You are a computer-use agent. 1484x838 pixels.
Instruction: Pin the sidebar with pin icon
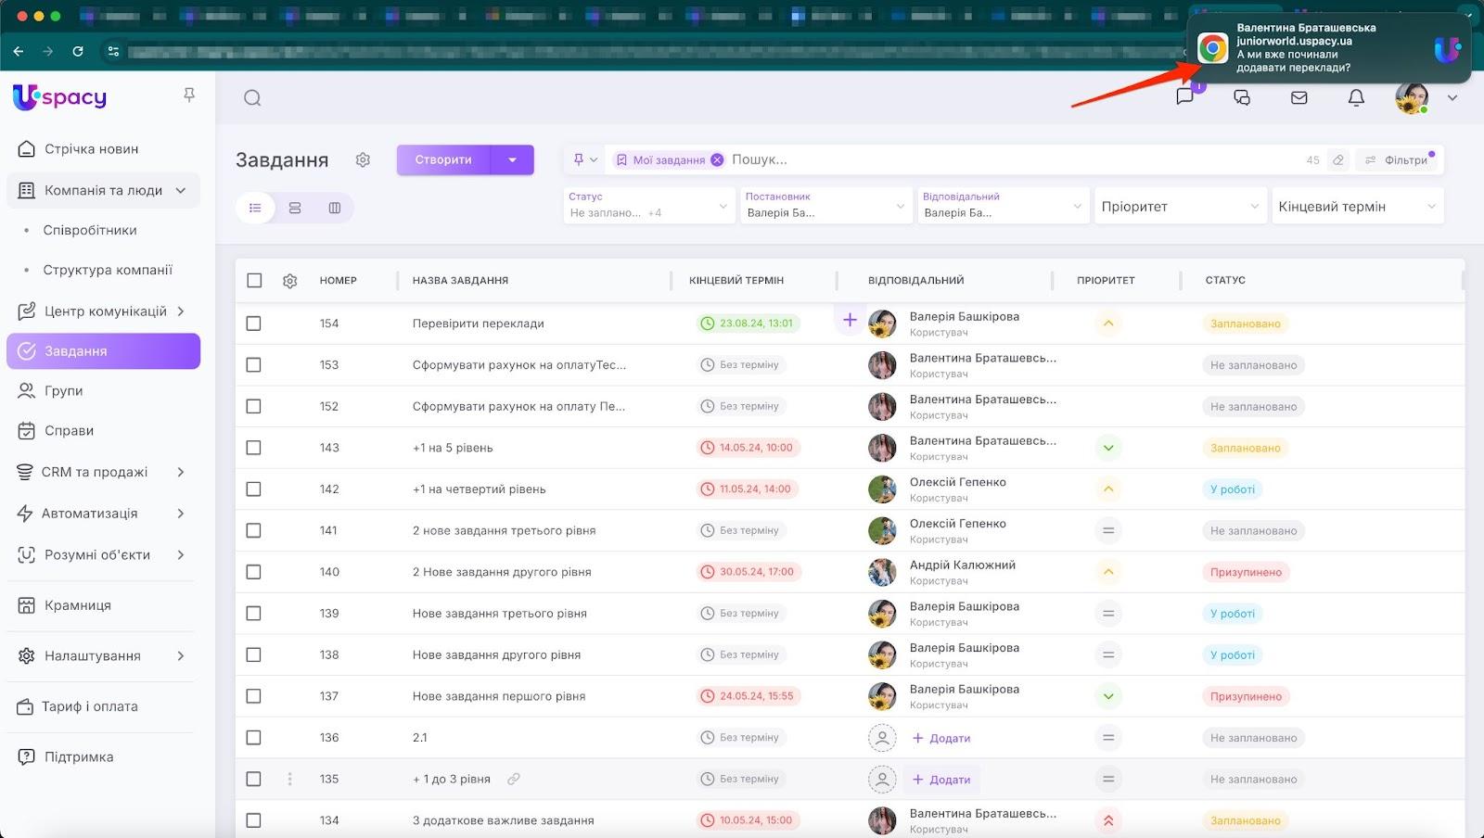[189, 95]
